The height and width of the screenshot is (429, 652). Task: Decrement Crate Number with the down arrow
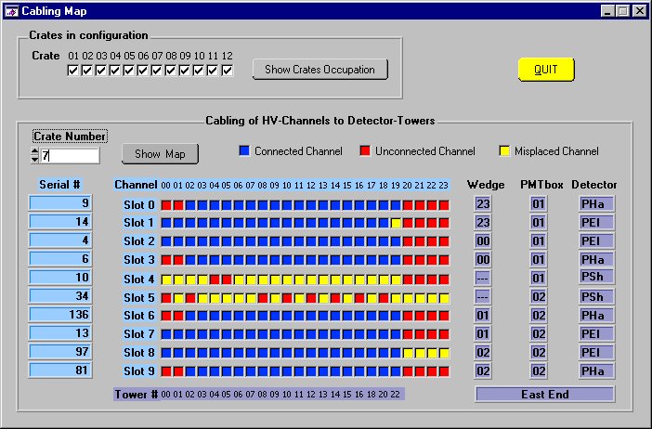[35, 159]
